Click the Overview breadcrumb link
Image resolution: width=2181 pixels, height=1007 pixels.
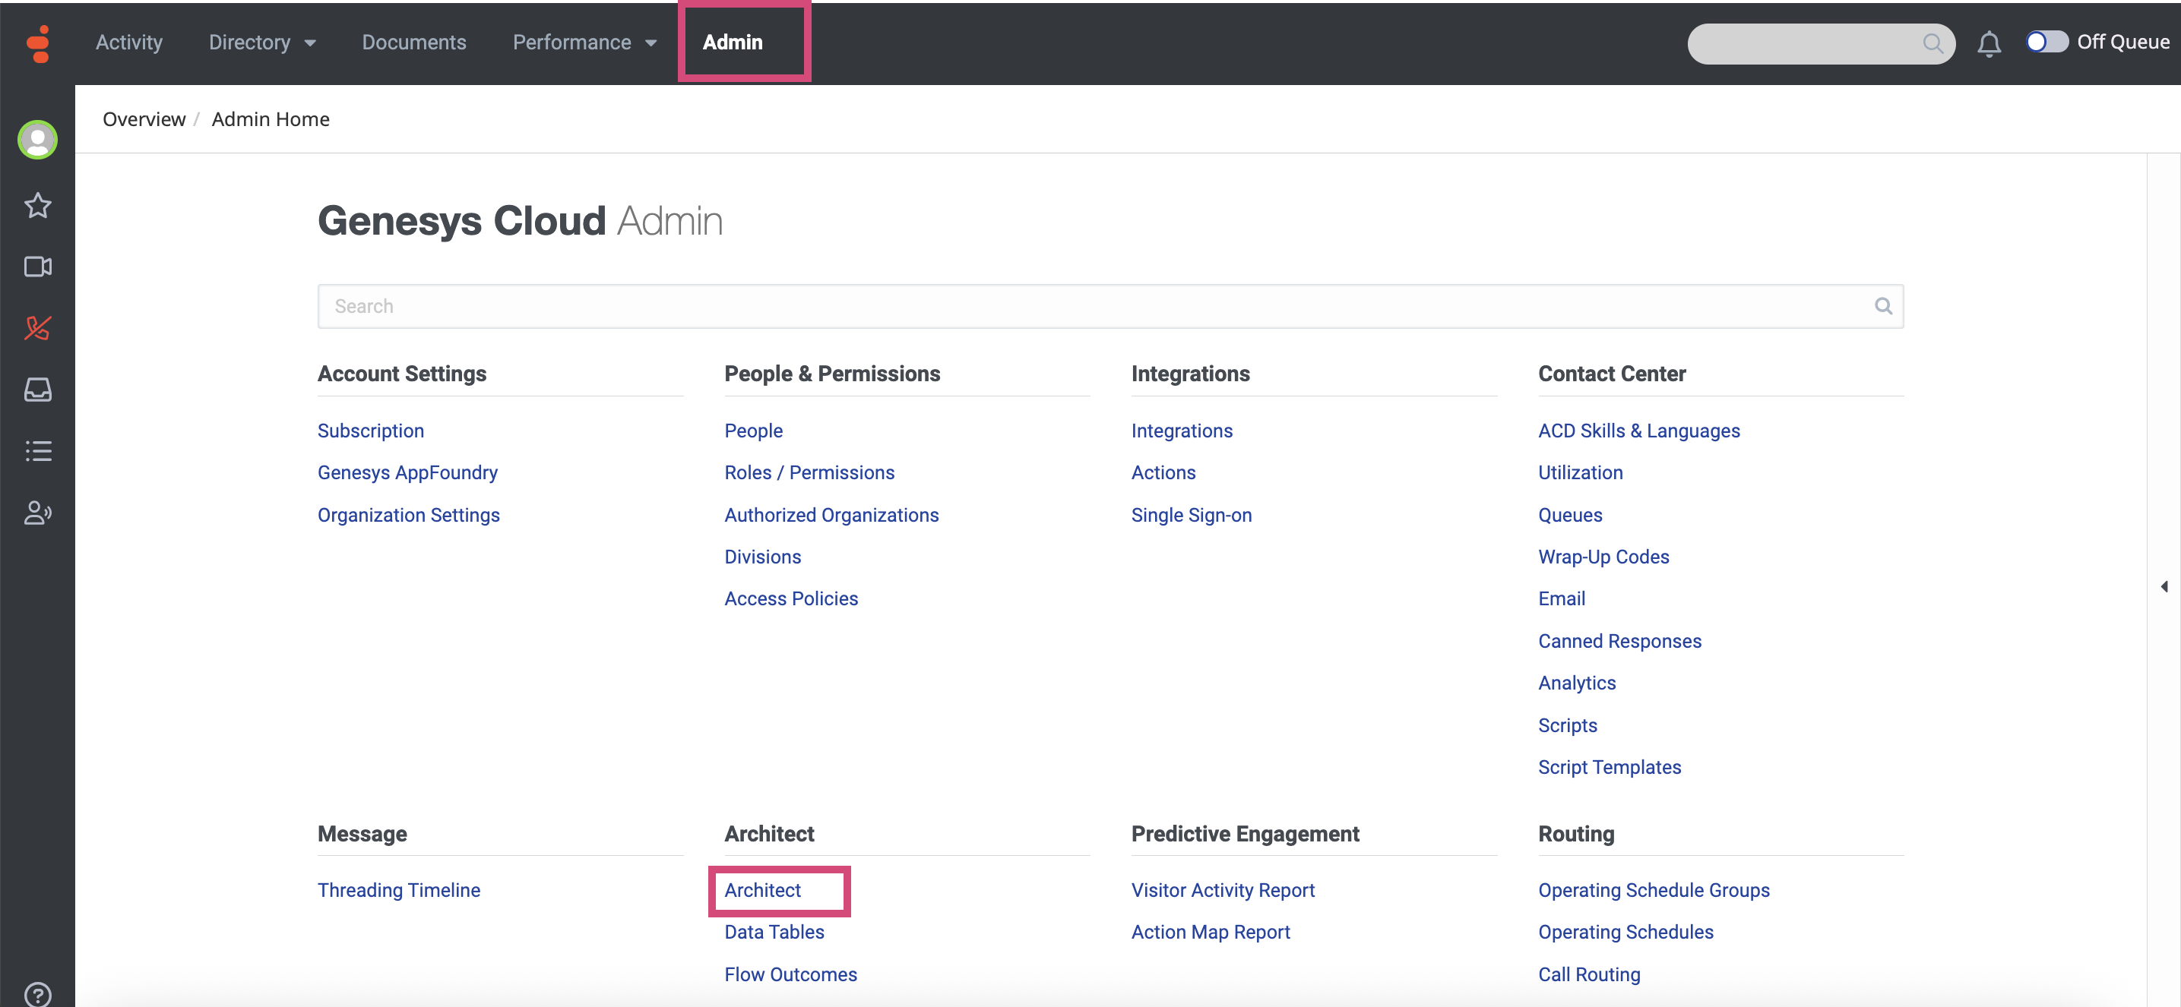click(x=144, y=119)
